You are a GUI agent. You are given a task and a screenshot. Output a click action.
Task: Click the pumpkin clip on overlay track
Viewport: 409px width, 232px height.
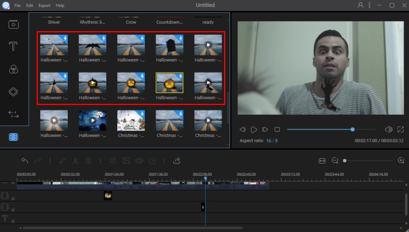pos(108,195)
